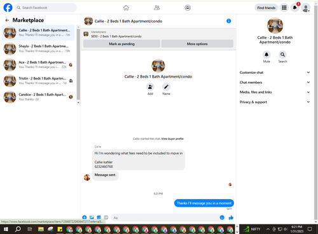The image size is (318, 234).
Task: Open Task View on the taskbar
Action: [x=30, y=229]
